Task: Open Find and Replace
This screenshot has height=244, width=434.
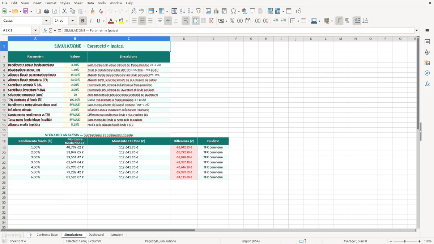Action: point(134,11)
